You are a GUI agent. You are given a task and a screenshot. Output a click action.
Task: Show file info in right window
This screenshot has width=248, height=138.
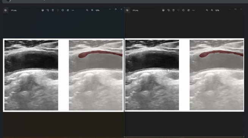tap(183, 10)
